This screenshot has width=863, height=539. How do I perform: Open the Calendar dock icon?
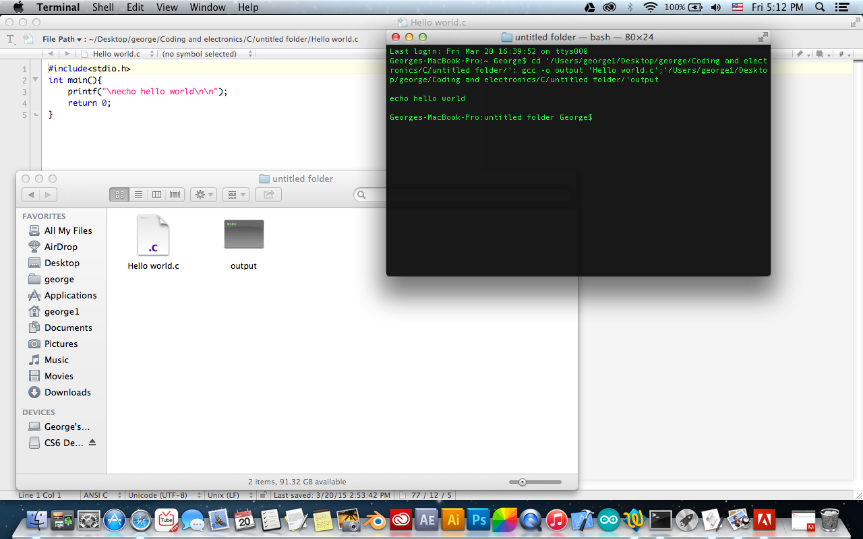pyautogui.click(x=245, y=519)
